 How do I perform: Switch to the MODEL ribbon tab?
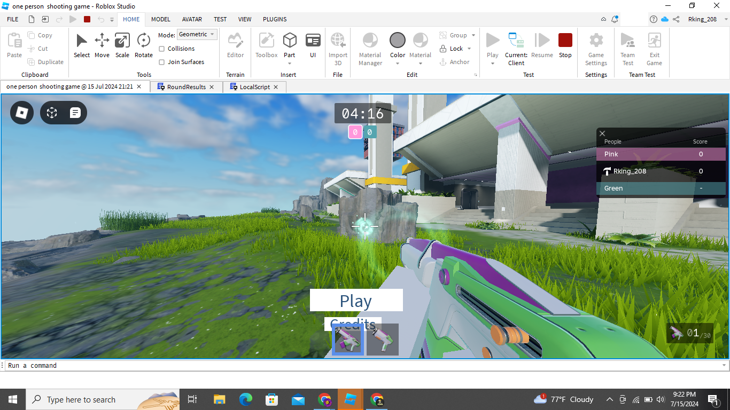[160, 19]
